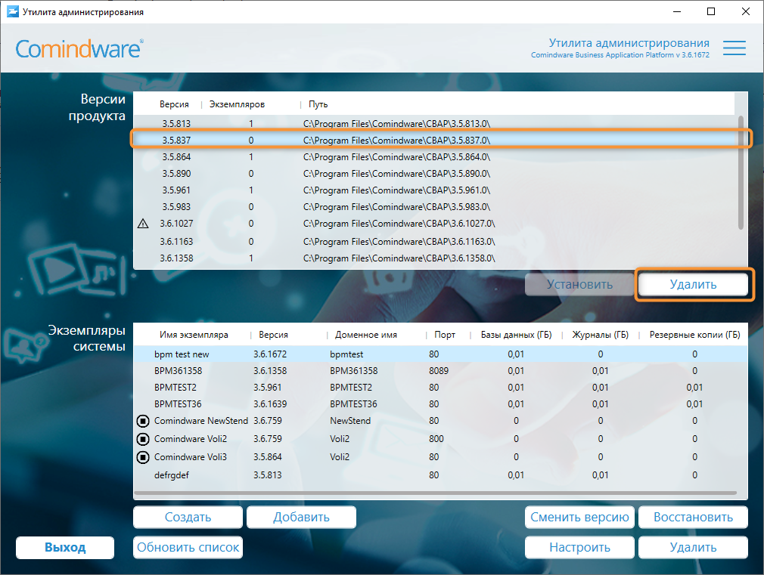Viewport: 764px width, 575px height.
Task: Click the Журналы (ГБ) column header
Action: (x=601, y=335)
